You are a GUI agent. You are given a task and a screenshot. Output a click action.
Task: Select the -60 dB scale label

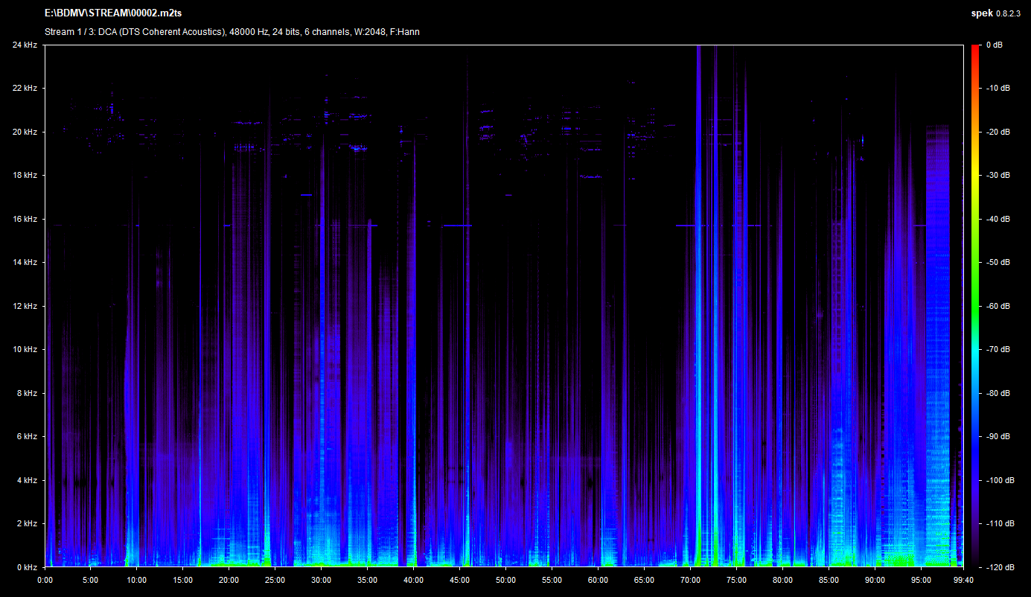click(998, 306)
